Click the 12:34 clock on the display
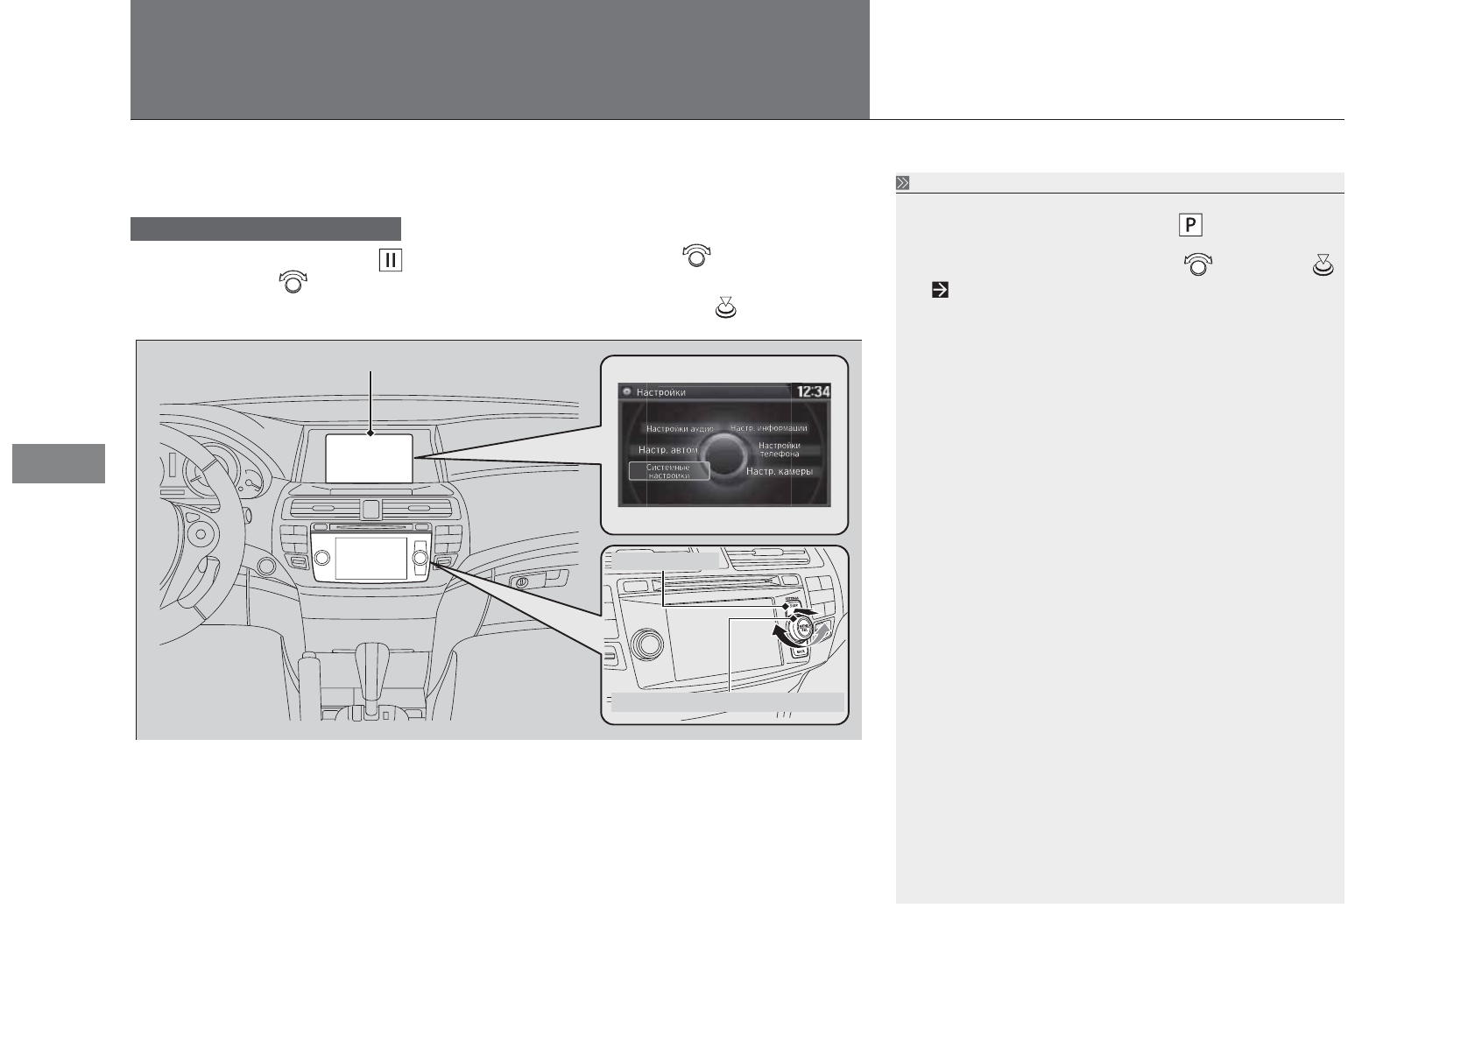This screenshot has width=1475, height=1042. 810,392
